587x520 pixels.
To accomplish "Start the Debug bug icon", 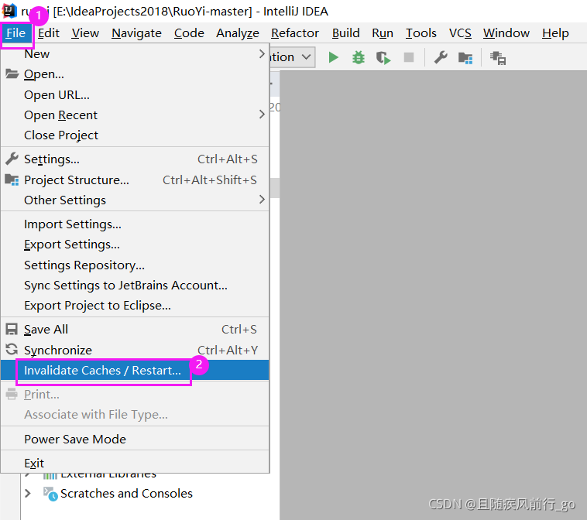I will point(359,57).
